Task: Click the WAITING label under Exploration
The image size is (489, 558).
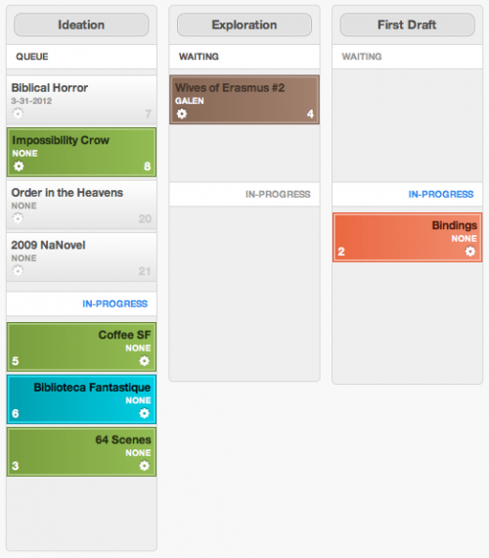Action: click(199, 57)
